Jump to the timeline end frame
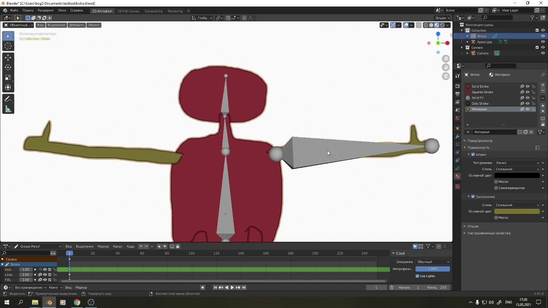Screen dimensions: 548x308 (x=244, y=287)
